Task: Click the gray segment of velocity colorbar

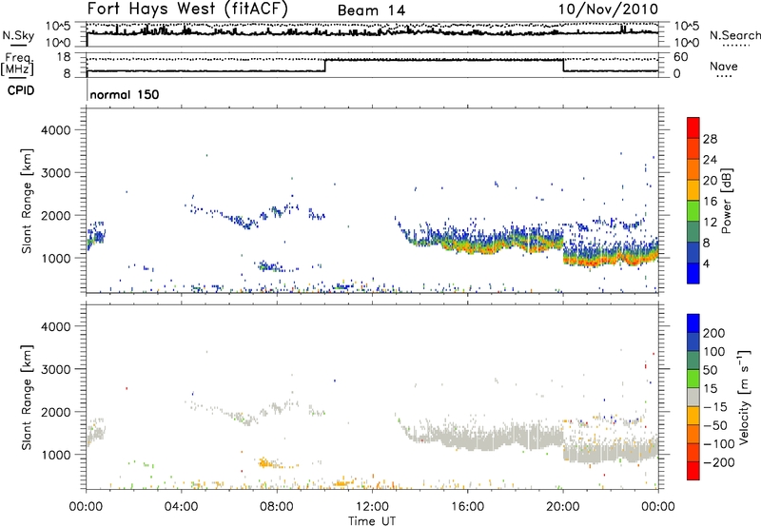Action: [x=693, y=397]
